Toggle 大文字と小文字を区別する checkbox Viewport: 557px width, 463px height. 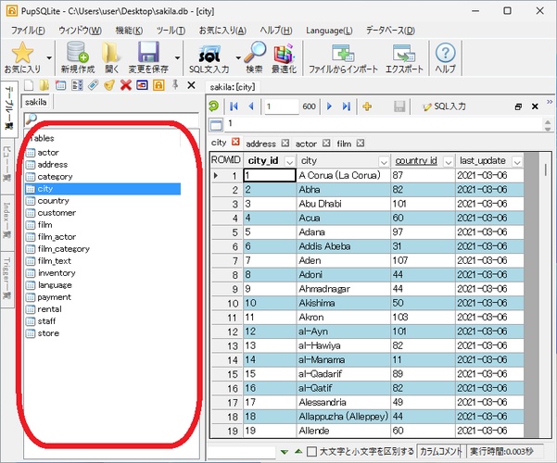311,452
